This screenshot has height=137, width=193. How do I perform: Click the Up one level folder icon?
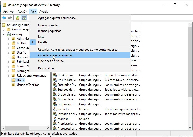pos(17,18)
